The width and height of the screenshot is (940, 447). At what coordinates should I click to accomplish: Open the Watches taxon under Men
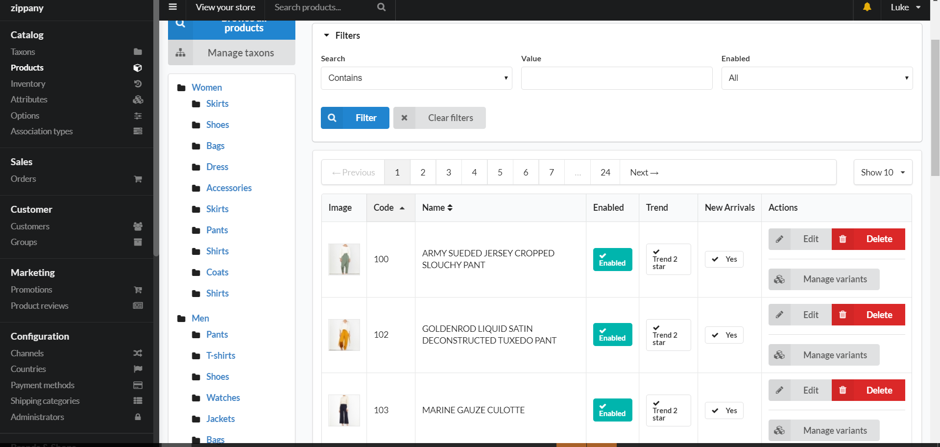[x=223, y=397]
